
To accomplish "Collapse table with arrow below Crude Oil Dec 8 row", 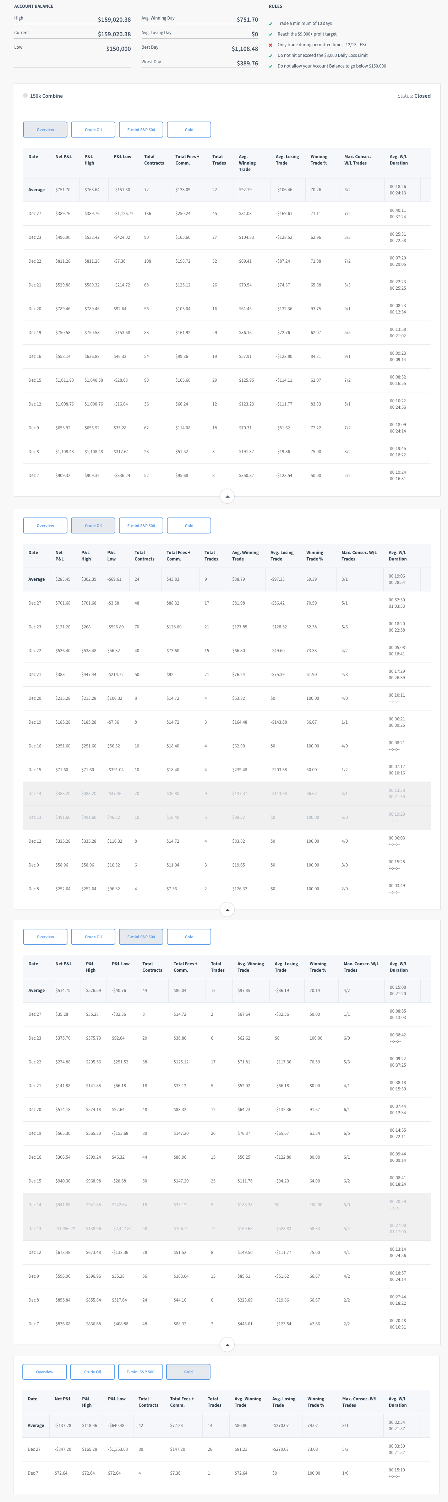I will pyautogui.click(x=227, y=910).
